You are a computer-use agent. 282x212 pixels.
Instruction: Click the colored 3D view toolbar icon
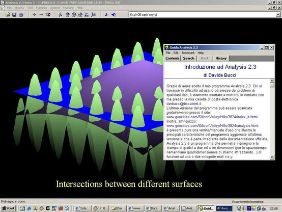click(x=48, y=15)
